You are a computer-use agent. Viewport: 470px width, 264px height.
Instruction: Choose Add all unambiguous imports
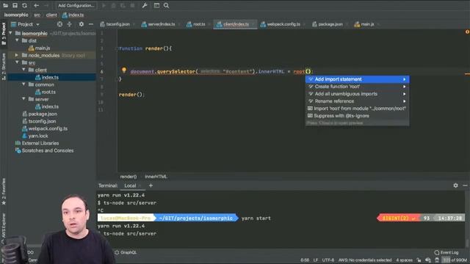pyautogui.click(x=358, y=94)
